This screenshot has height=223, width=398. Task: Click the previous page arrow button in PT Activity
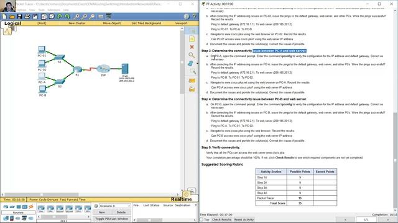coord(346,219)
